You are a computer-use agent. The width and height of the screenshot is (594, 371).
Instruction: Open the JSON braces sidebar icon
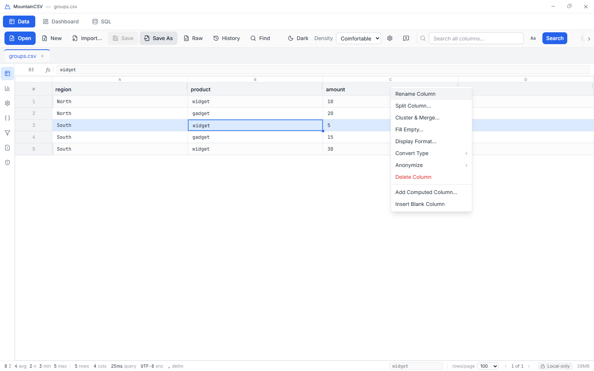[7, 118]
